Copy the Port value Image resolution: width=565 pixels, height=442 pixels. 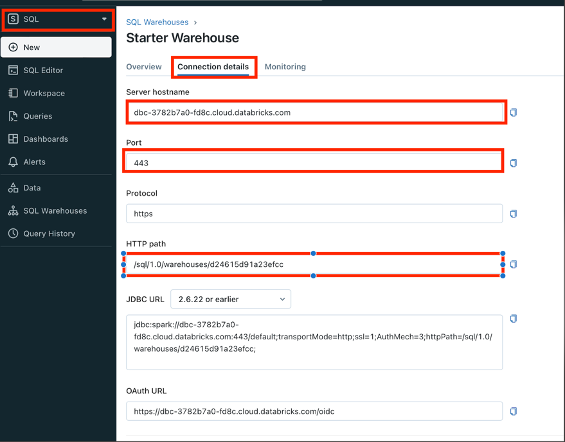click(513, 164)
